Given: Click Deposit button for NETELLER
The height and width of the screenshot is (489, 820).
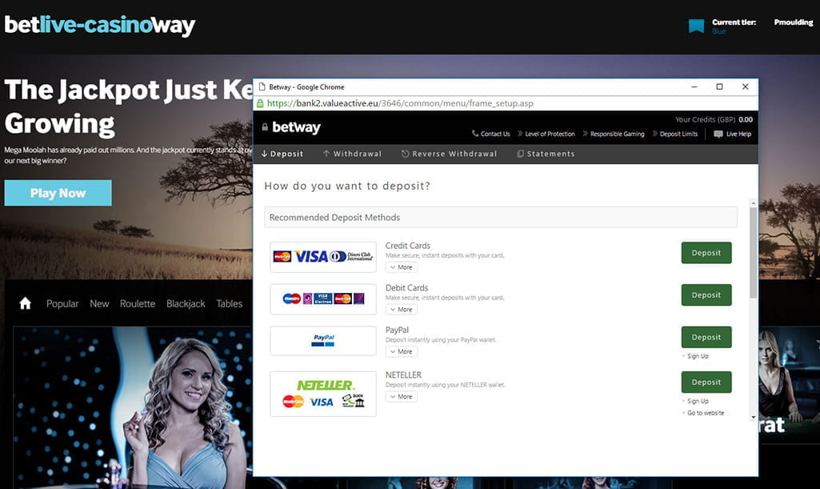Looking at the screenshot, I should coord(706,383).
